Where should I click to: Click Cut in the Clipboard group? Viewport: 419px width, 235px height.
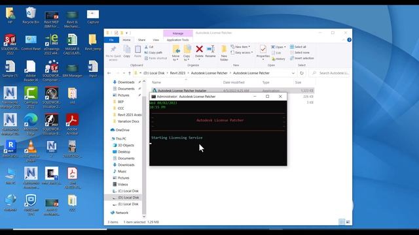click(x=149, y=46)
